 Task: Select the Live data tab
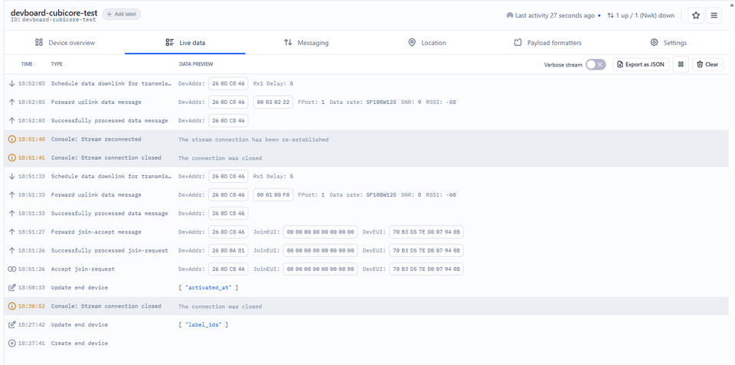[185, 43]
